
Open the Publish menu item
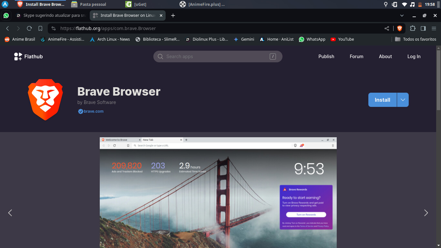tap(326, 57)
